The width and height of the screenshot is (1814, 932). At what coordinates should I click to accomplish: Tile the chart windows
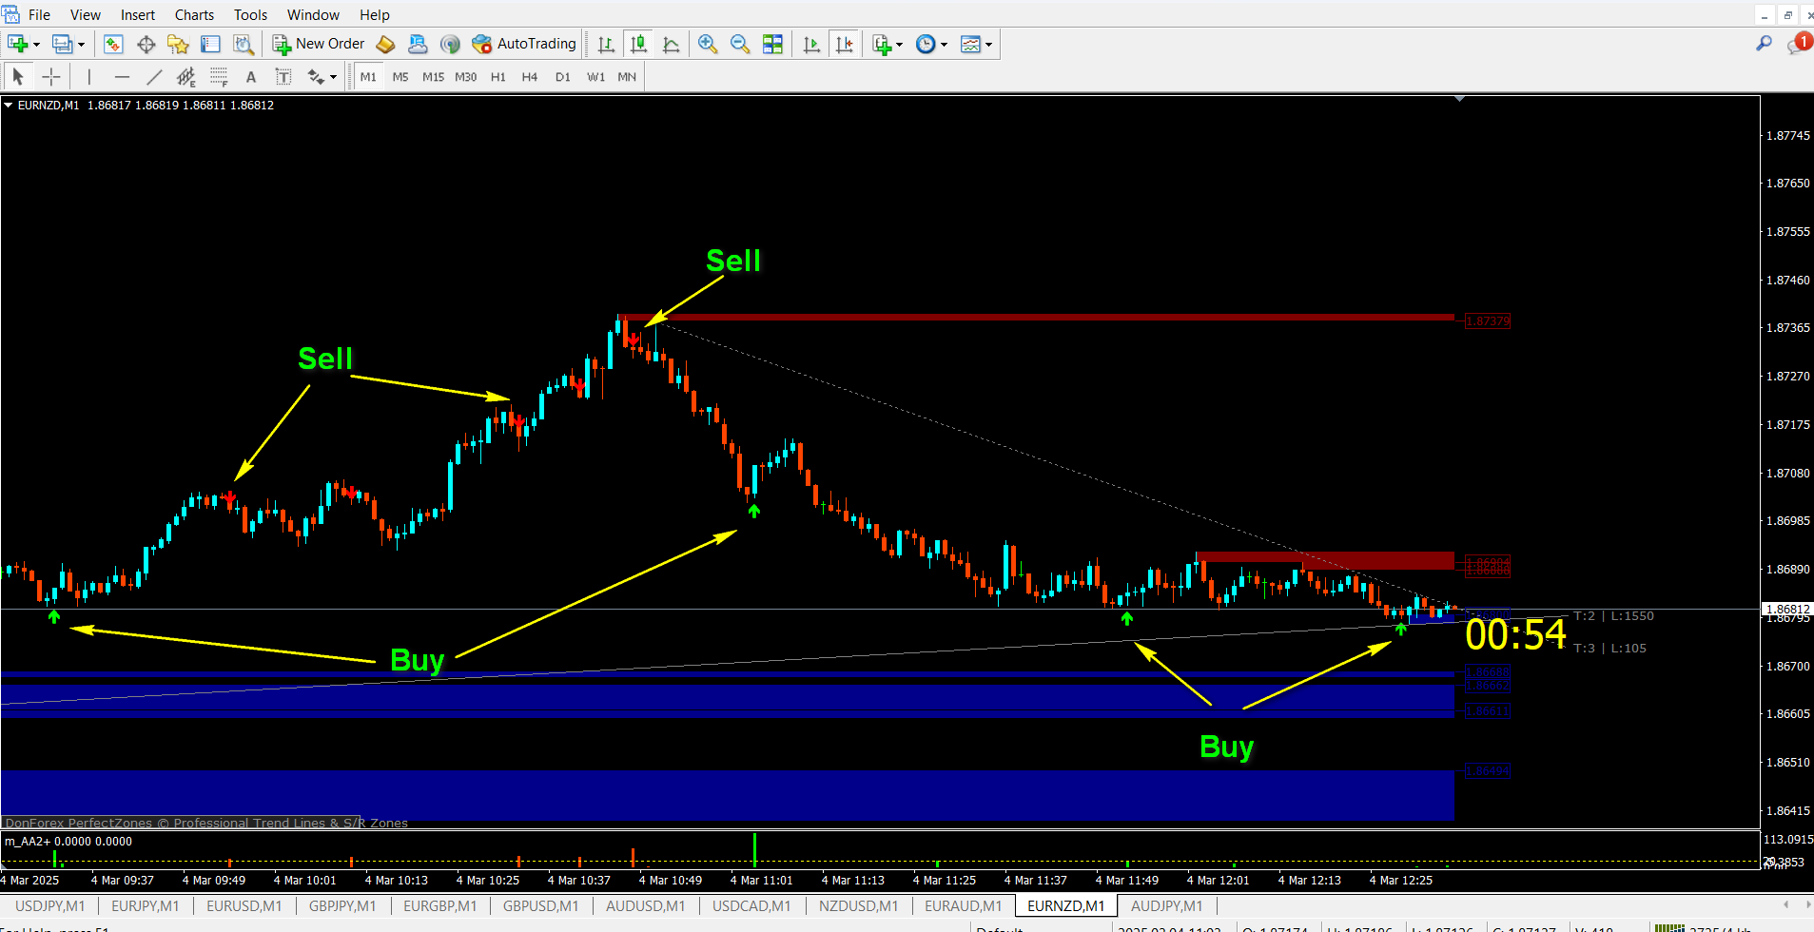click(x=773, y=44)
